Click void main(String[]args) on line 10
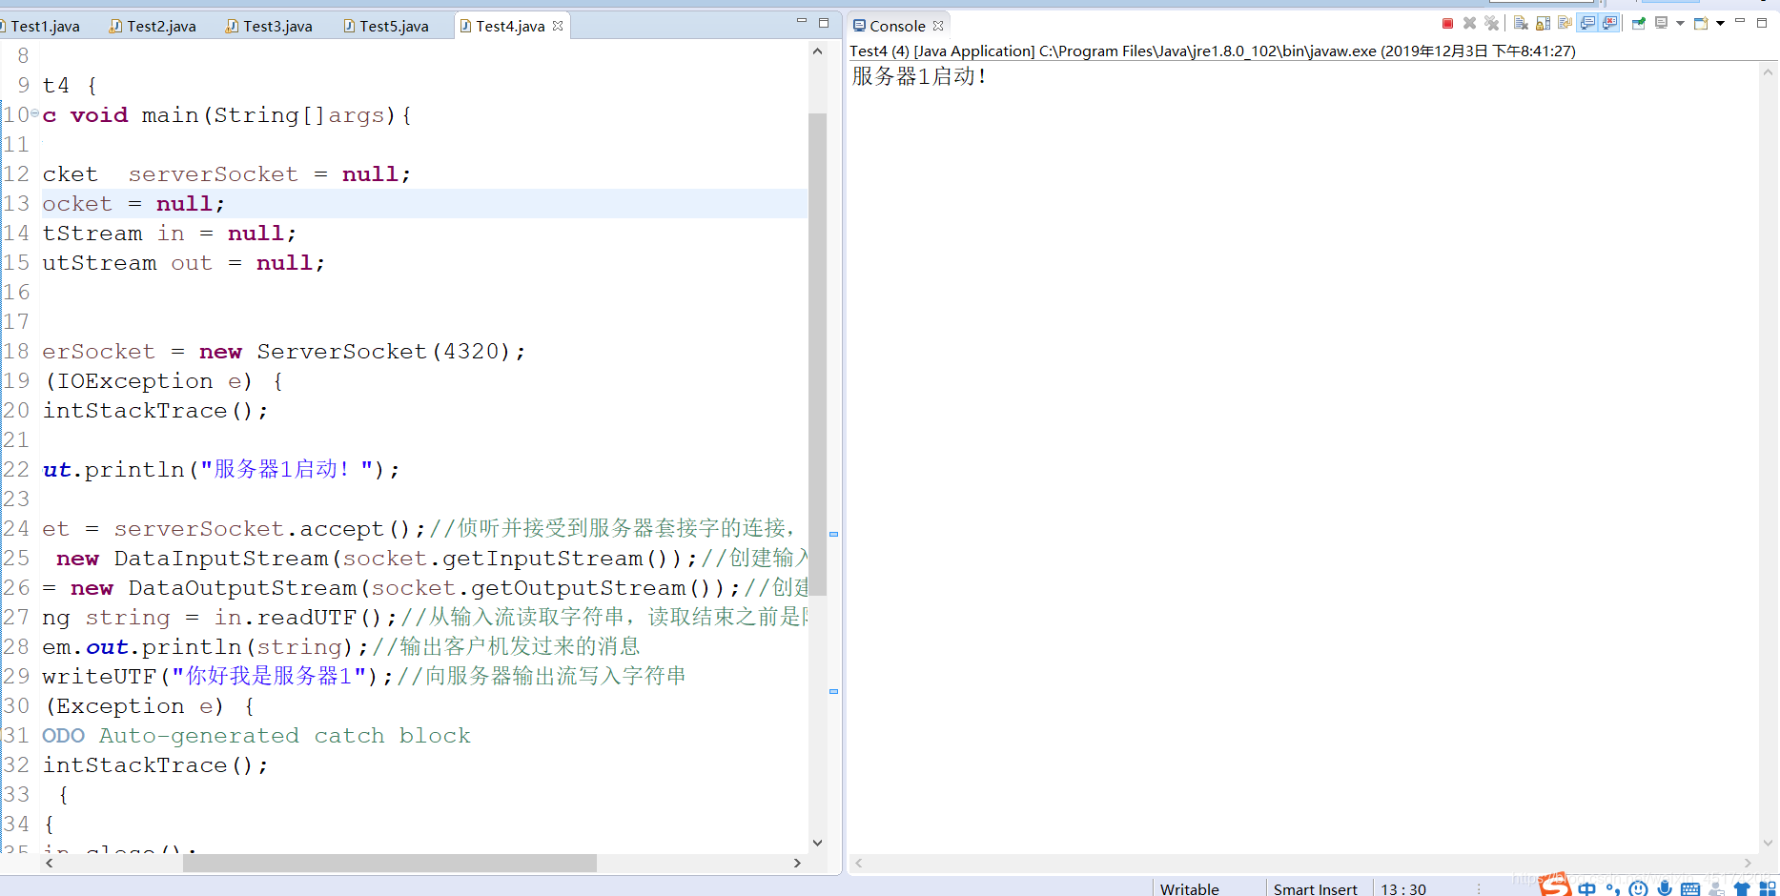Viewport: 1780px width, 896px height. click(241, 115)
